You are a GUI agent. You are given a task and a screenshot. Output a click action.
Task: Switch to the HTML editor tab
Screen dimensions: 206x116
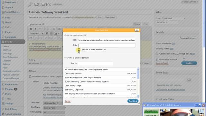click(145, 24)
